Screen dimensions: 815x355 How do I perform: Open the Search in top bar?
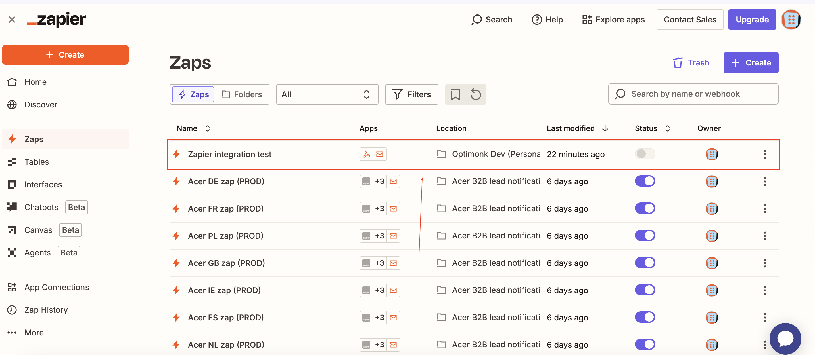492,20
